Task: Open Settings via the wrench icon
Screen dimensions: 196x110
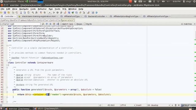Action: point(89,13)
